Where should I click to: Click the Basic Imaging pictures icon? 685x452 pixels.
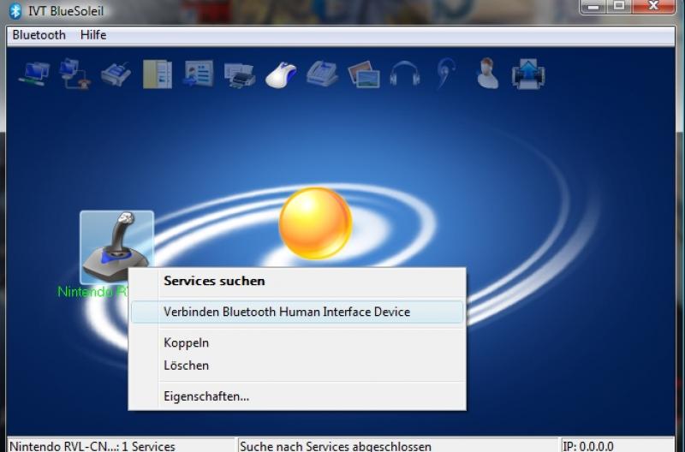click(x=364, y=74)
